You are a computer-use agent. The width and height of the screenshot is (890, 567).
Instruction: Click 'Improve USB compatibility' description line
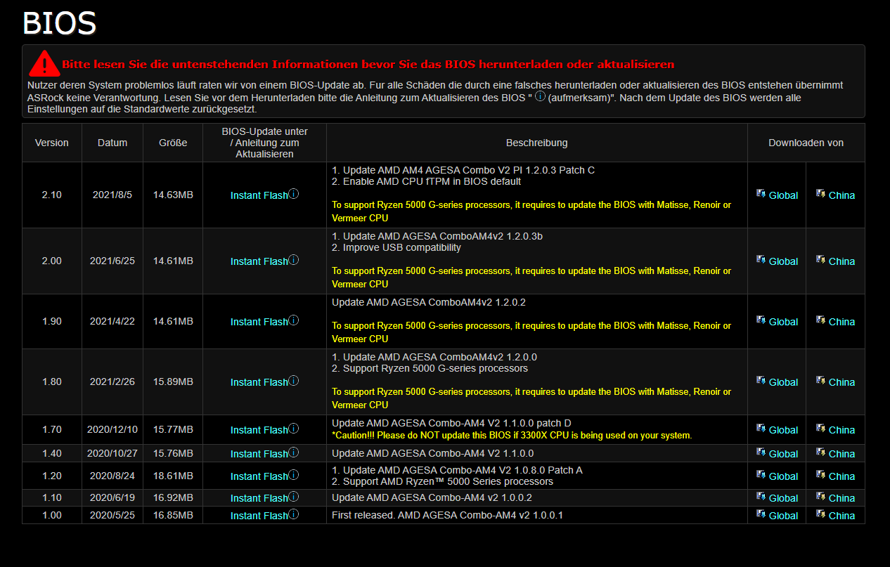click(396, 247)
